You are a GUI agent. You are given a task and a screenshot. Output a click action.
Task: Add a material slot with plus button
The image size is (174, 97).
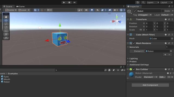(x=165, y=55)
